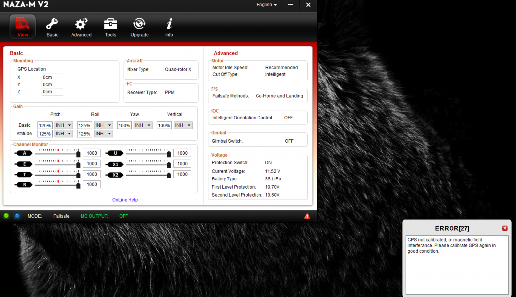Screen dimensions: 516x297
Task: Click channel X1 slider handle
Action: click(x=169, y=165)
